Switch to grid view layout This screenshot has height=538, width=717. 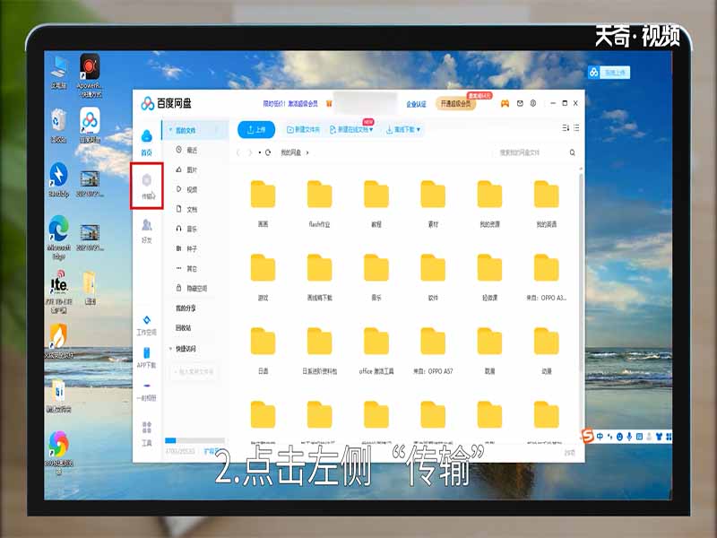(566, 127)
